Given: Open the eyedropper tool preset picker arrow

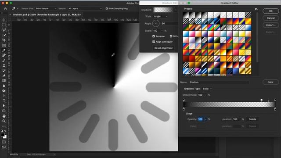Looking at the screenshot, I should (18, 9).
